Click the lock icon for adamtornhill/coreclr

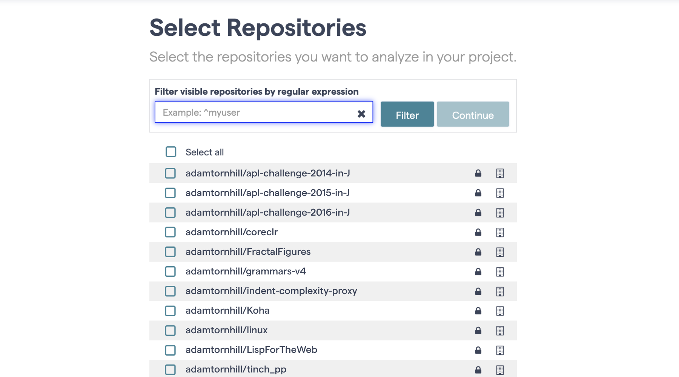[x=478, y=232]
